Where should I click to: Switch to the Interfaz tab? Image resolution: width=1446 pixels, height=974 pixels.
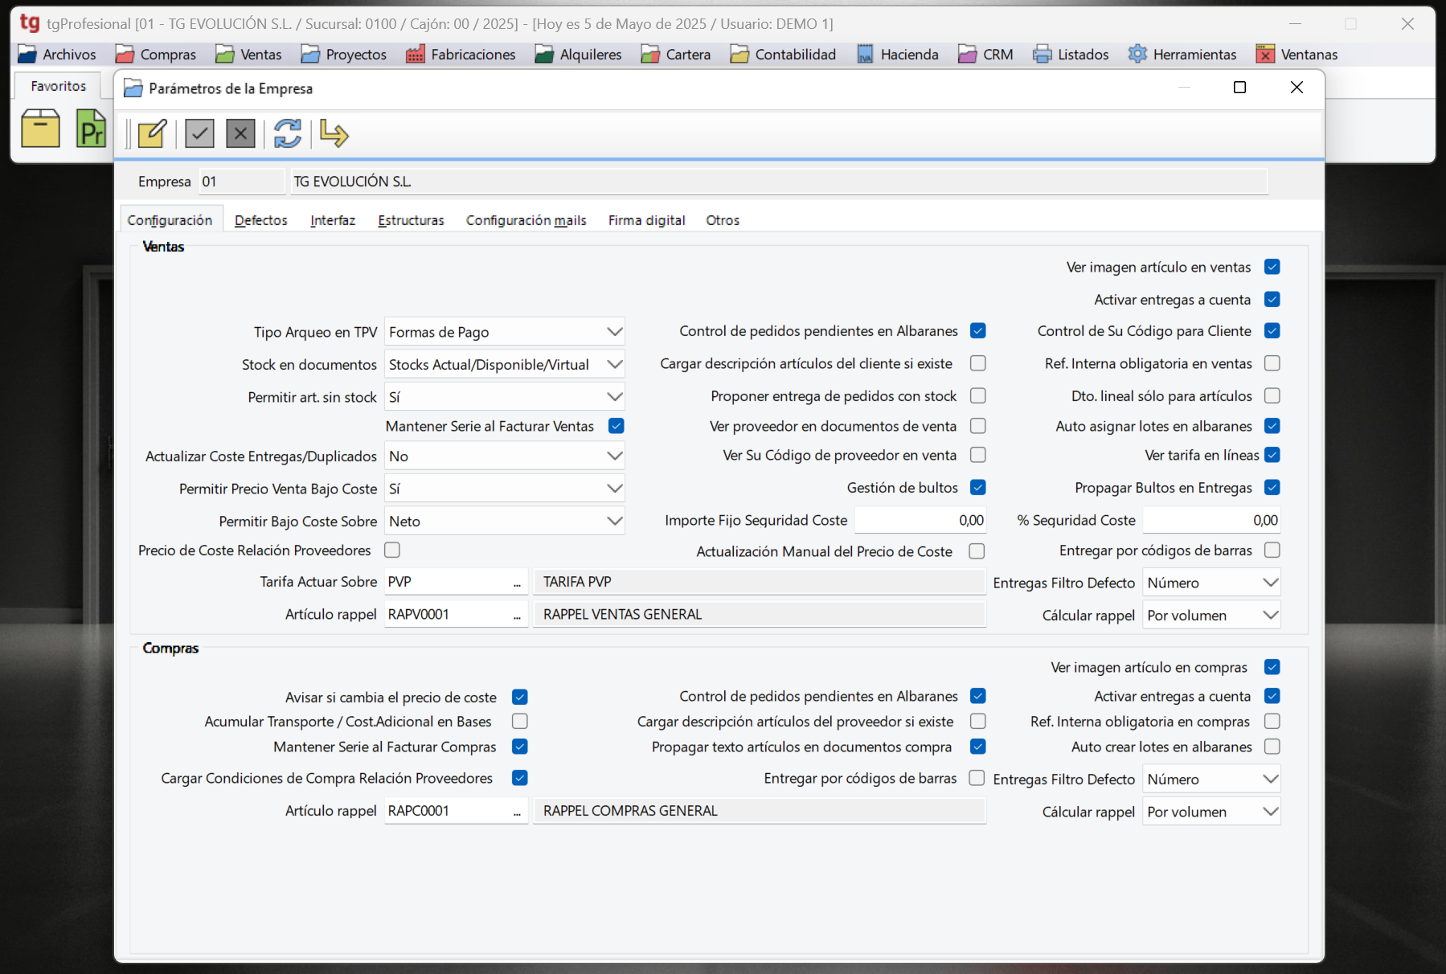tap(333, 220)
